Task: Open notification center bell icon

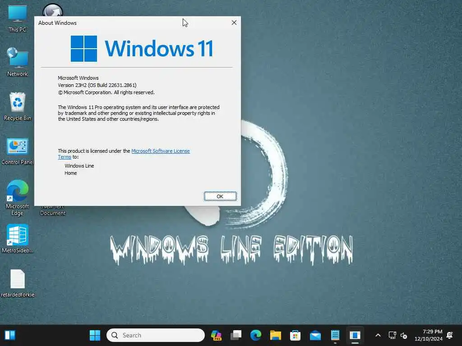Action: point(450,335)
